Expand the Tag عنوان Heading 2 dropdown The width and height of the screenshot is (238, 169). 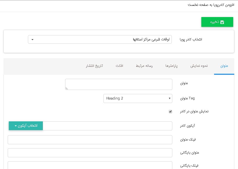pyautogui.click(x=138, y=98)
